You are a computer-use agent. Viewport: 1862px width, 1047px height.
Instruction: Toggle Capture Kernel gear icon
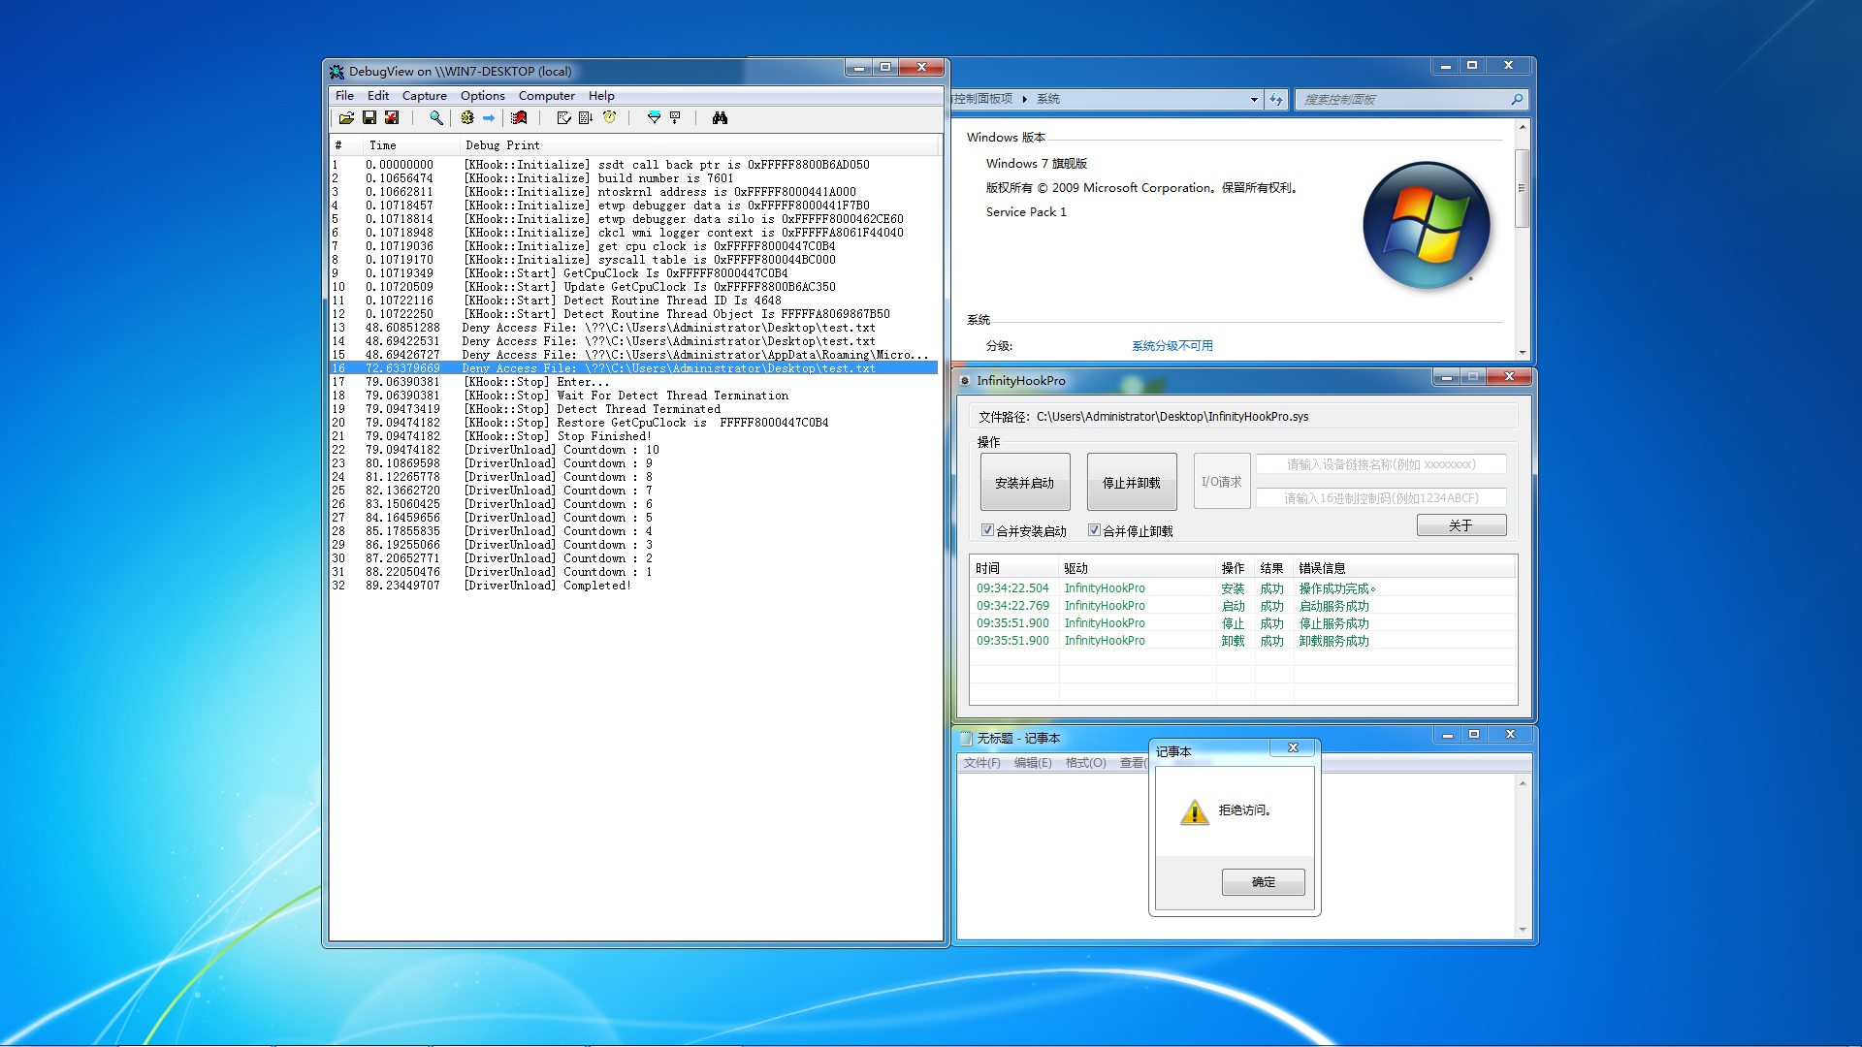467,118
